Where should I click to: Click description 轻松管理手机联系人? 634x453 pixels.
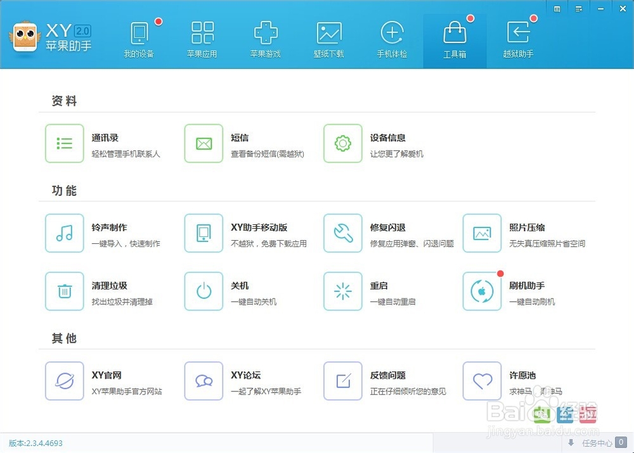pos(126,154)
